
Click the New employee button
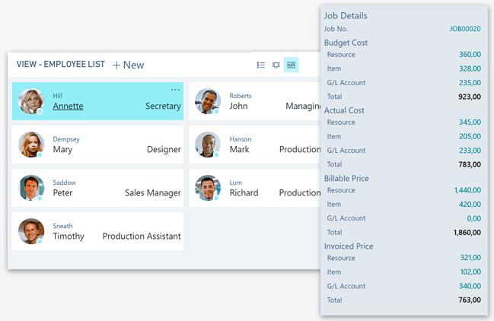(x=128, y=65)
